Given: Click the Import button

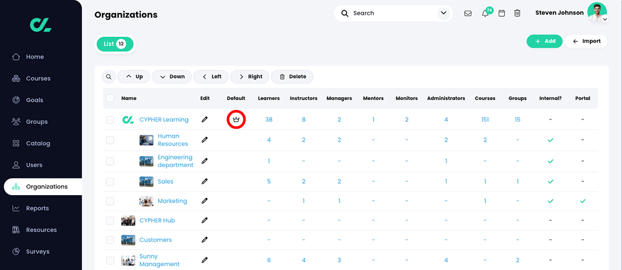Looking at the screenshot, I should (586, 41).
